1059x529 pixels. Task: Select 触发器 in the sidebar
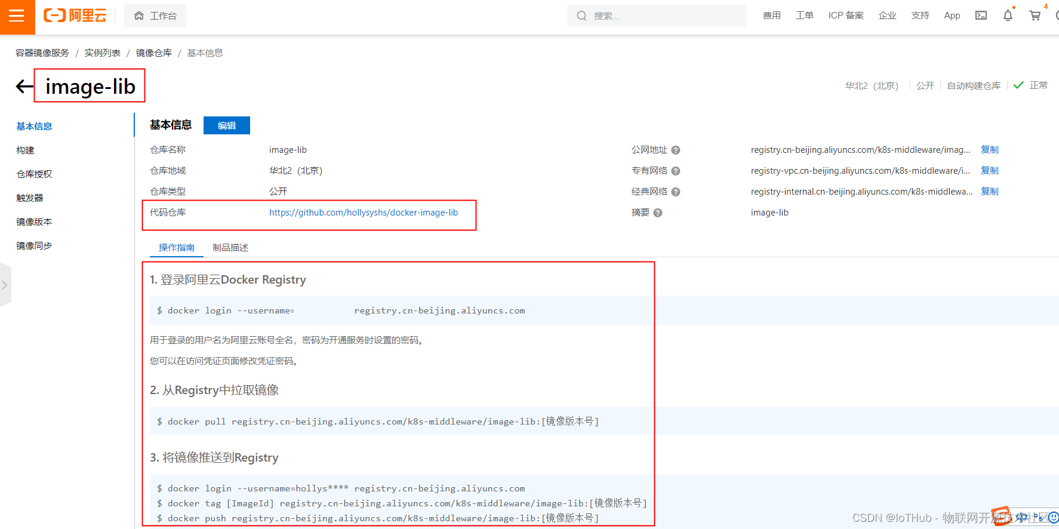30,198
